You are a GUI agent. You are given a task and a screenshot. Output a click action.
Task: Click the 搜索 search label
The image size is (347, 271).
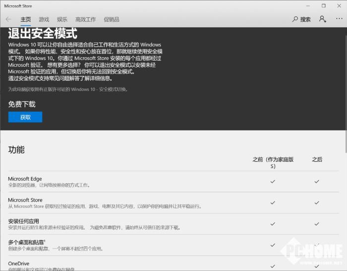click(305, 19)
